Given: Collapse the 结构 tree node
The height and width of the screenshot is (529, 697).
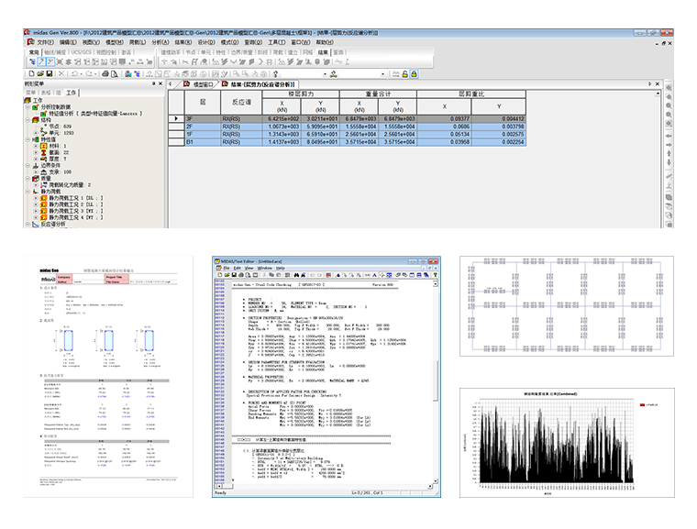Looking at the screenshot, I should point(28,120).
